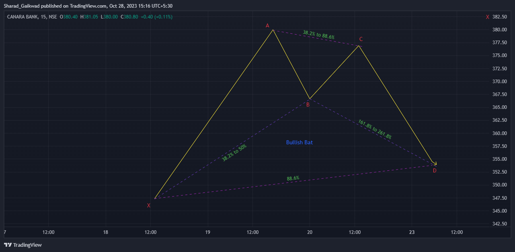515x252 pixels.
Task: Click the low value L380.00 in legend
Action: click(109, 17)
